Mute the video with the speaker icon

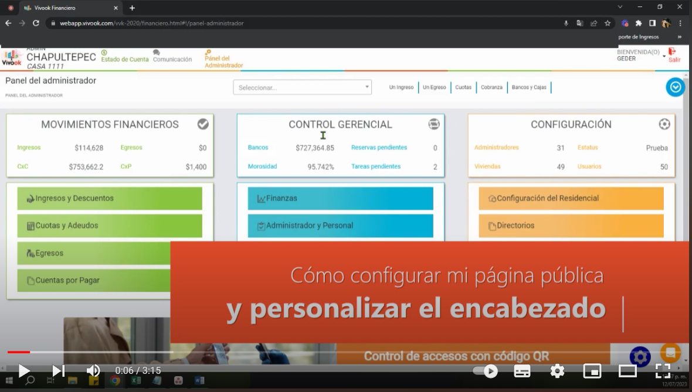(x=93, y=371)
